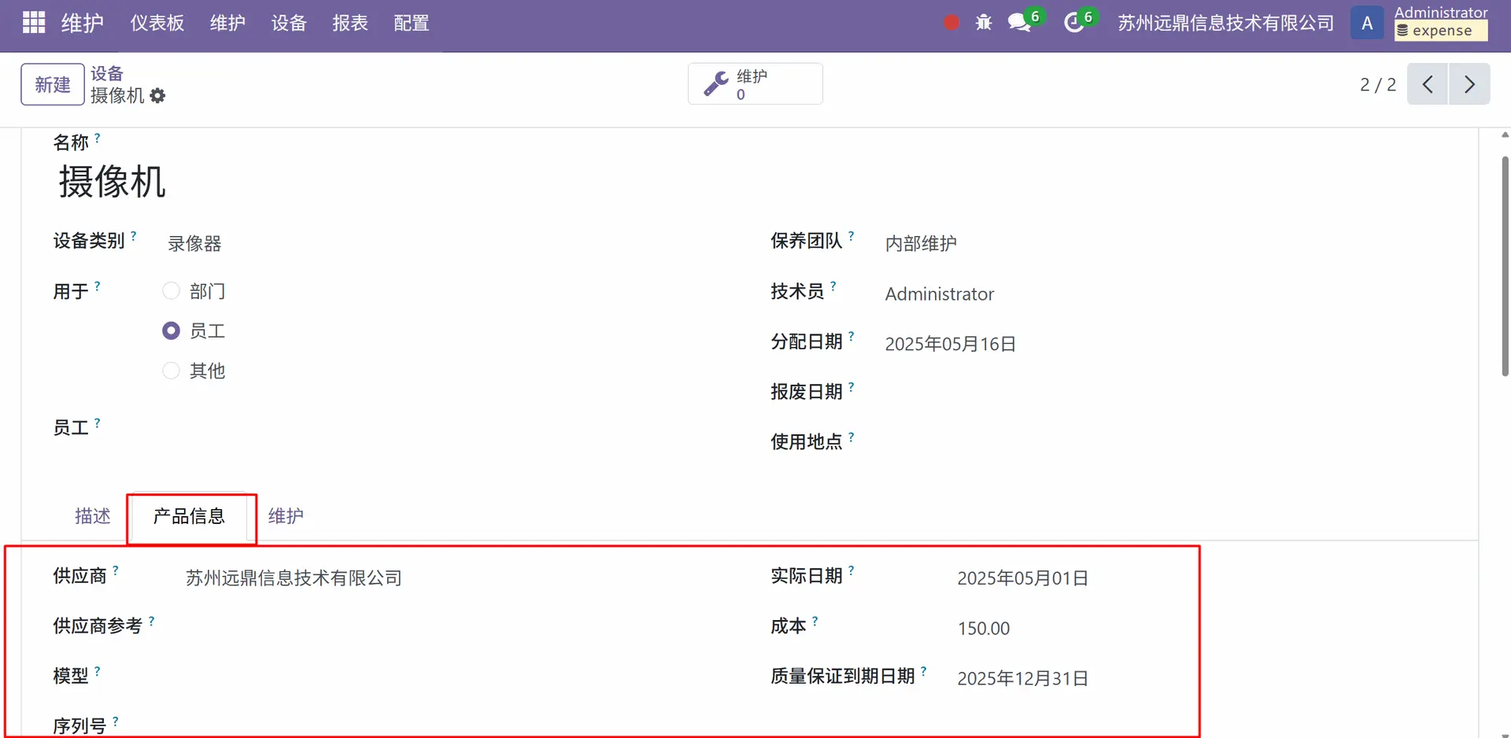This screenshot has height=738, width=1511.
Task: Click the vertical scrollbar thumb
Action: coord(1505,266)
